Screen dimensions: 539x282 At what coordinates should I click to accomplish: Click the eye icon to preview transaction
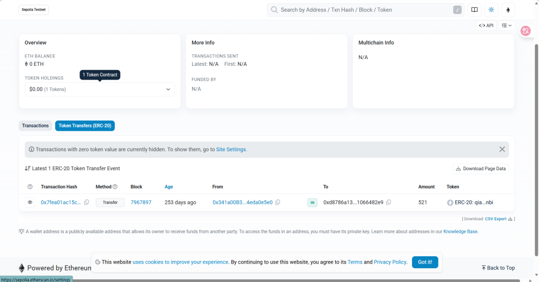30,202
